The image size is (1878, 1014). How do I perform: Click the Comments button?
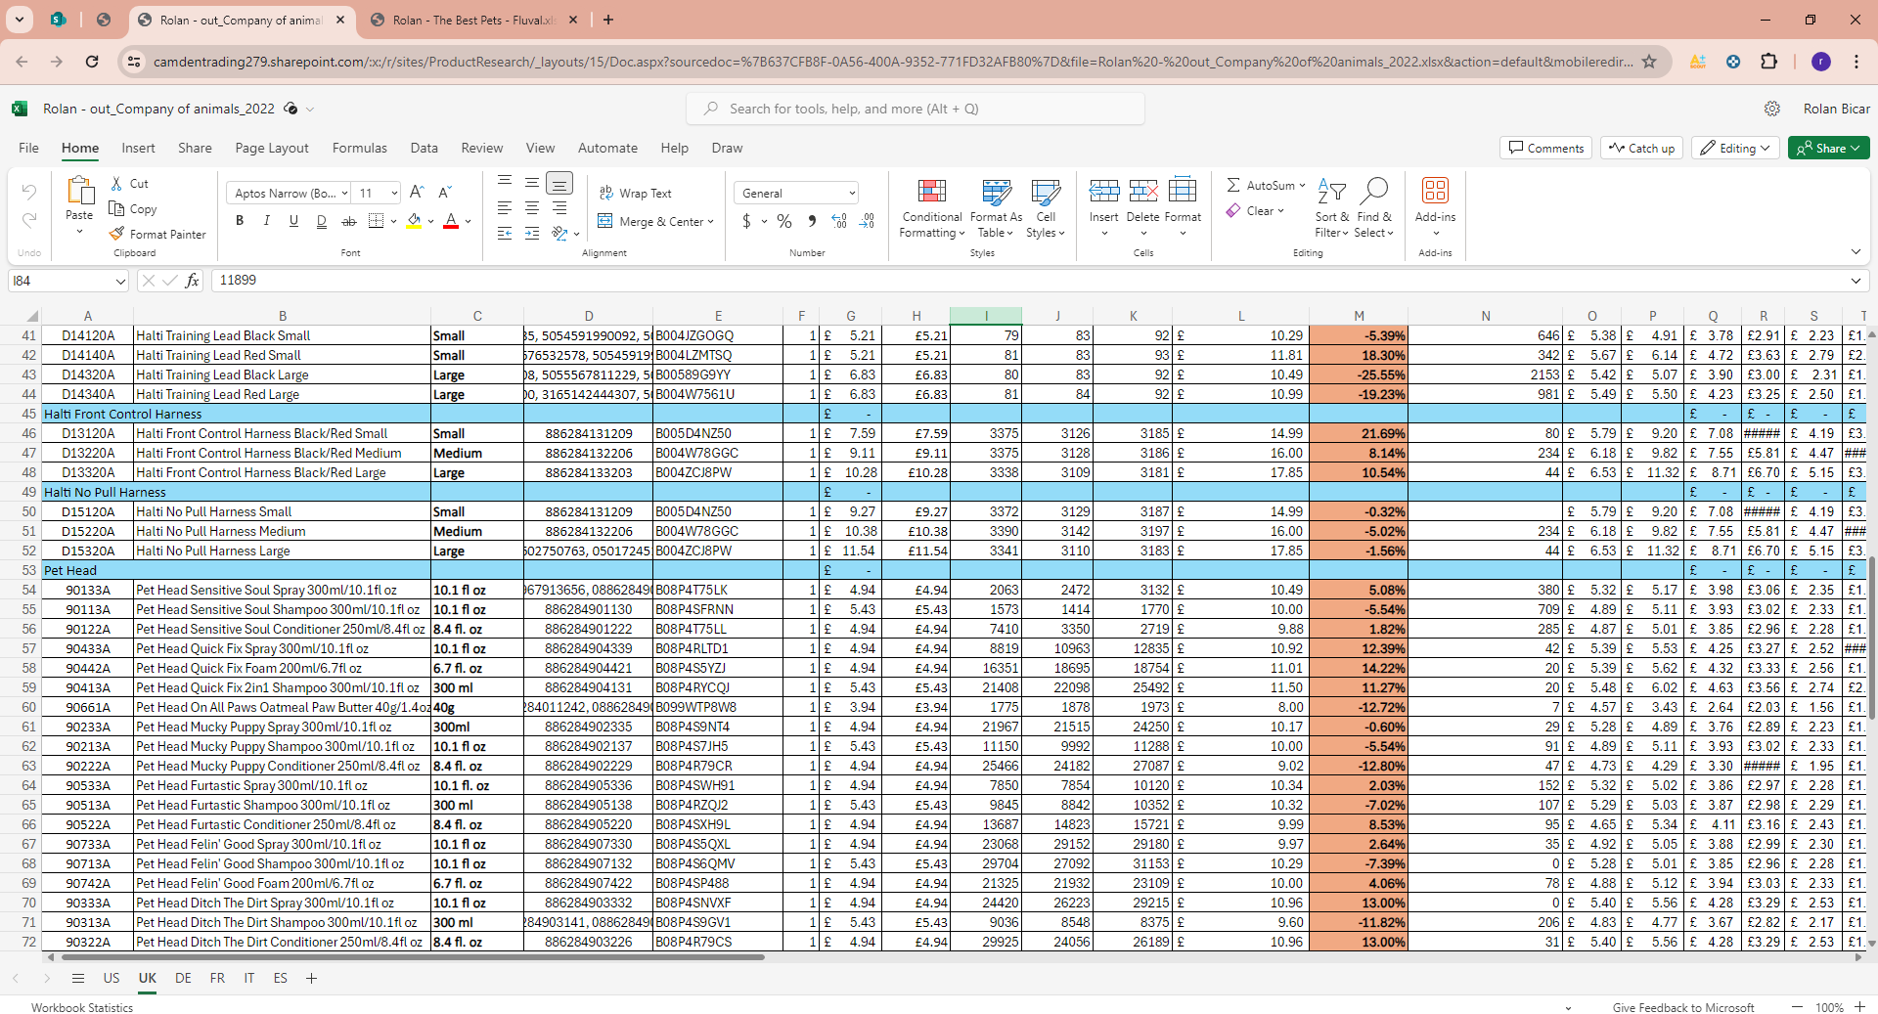[x=1545, y=148]
